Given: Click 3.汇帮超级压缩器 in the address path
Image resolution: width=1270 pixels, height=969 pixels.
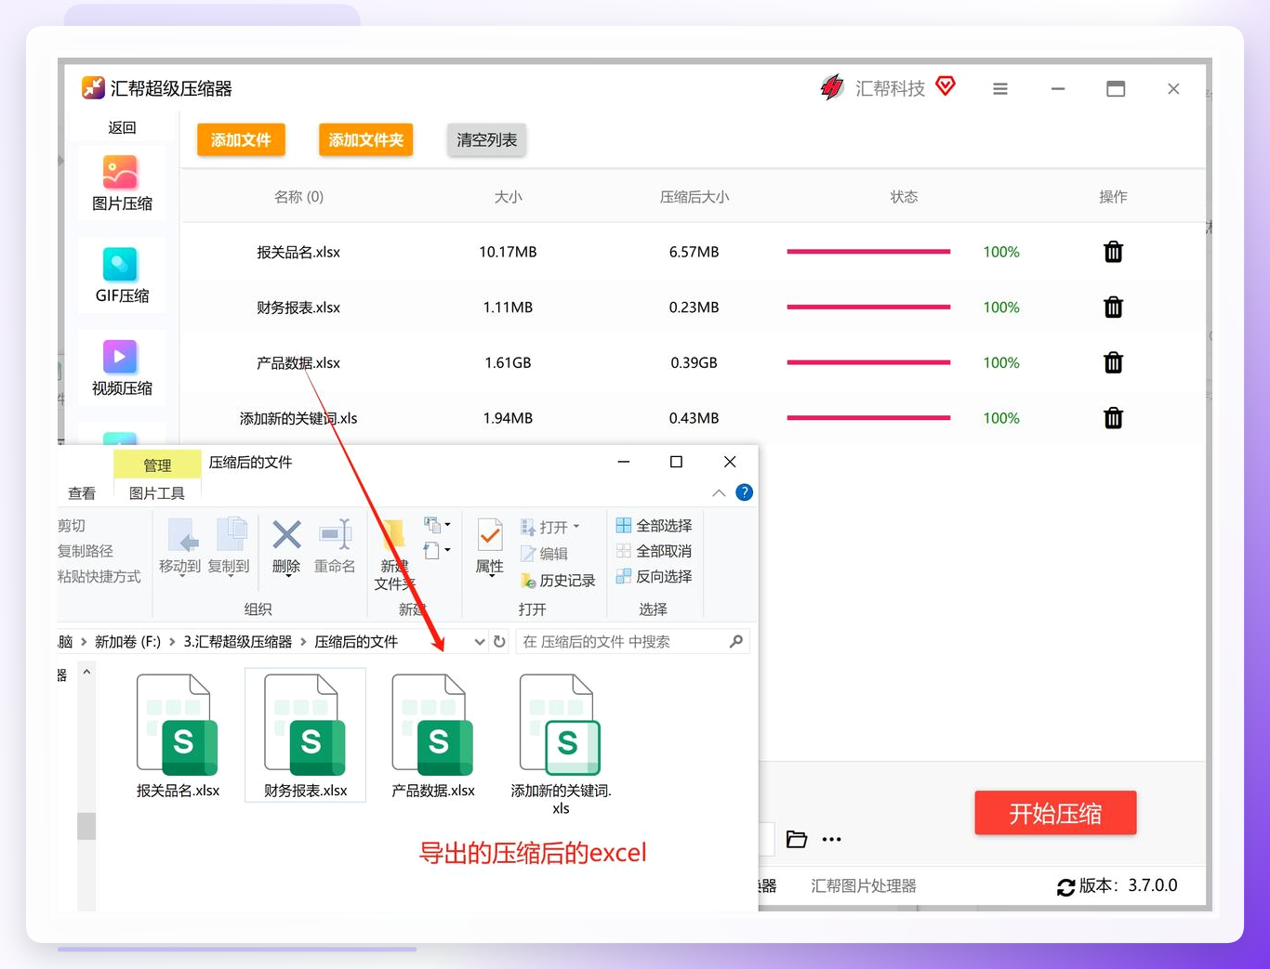Looking at the screenshot, I should tap(238, 641).
